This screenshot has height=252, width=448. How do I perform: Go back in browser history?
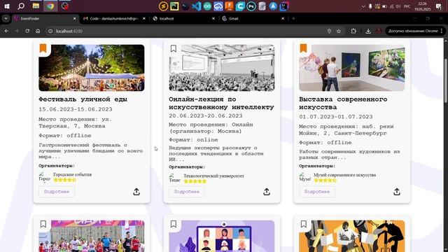[6, 31]
